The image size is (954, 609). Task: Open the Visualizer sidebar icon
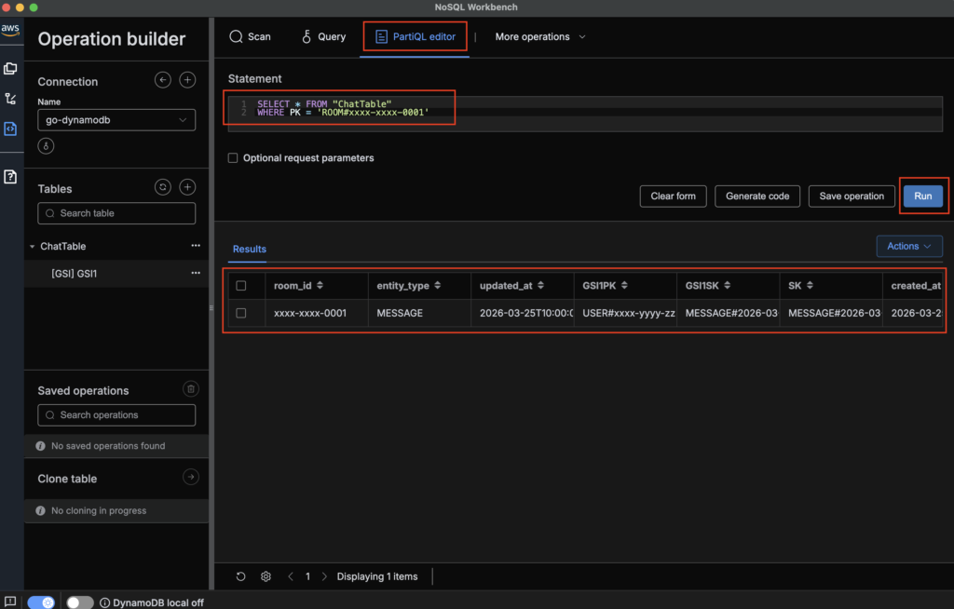10,99
